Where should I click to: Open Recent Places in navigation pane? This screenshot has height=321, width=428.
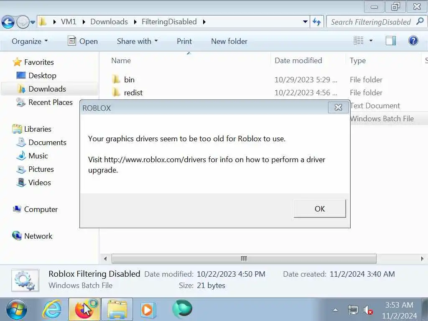pos(51,102)
